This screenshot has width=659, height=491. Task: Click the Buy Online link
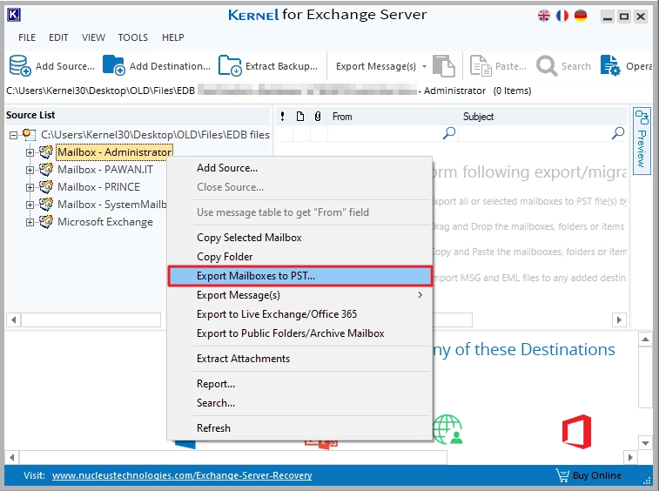pos(597,475)
